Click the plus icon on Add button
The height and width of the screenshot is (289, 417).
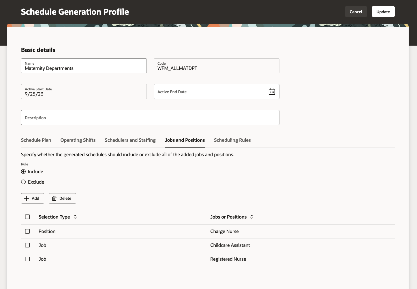click(27, 198)
